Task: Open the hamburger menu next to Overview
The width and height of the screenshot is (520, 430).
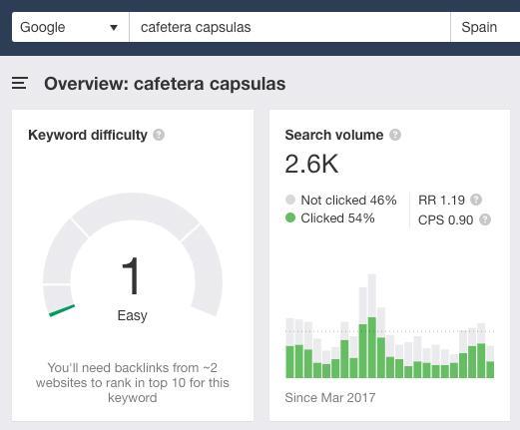Action: 19,83
